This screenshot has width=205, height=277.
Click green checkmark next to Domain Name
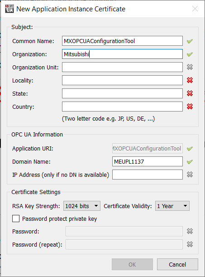[190, 162]
